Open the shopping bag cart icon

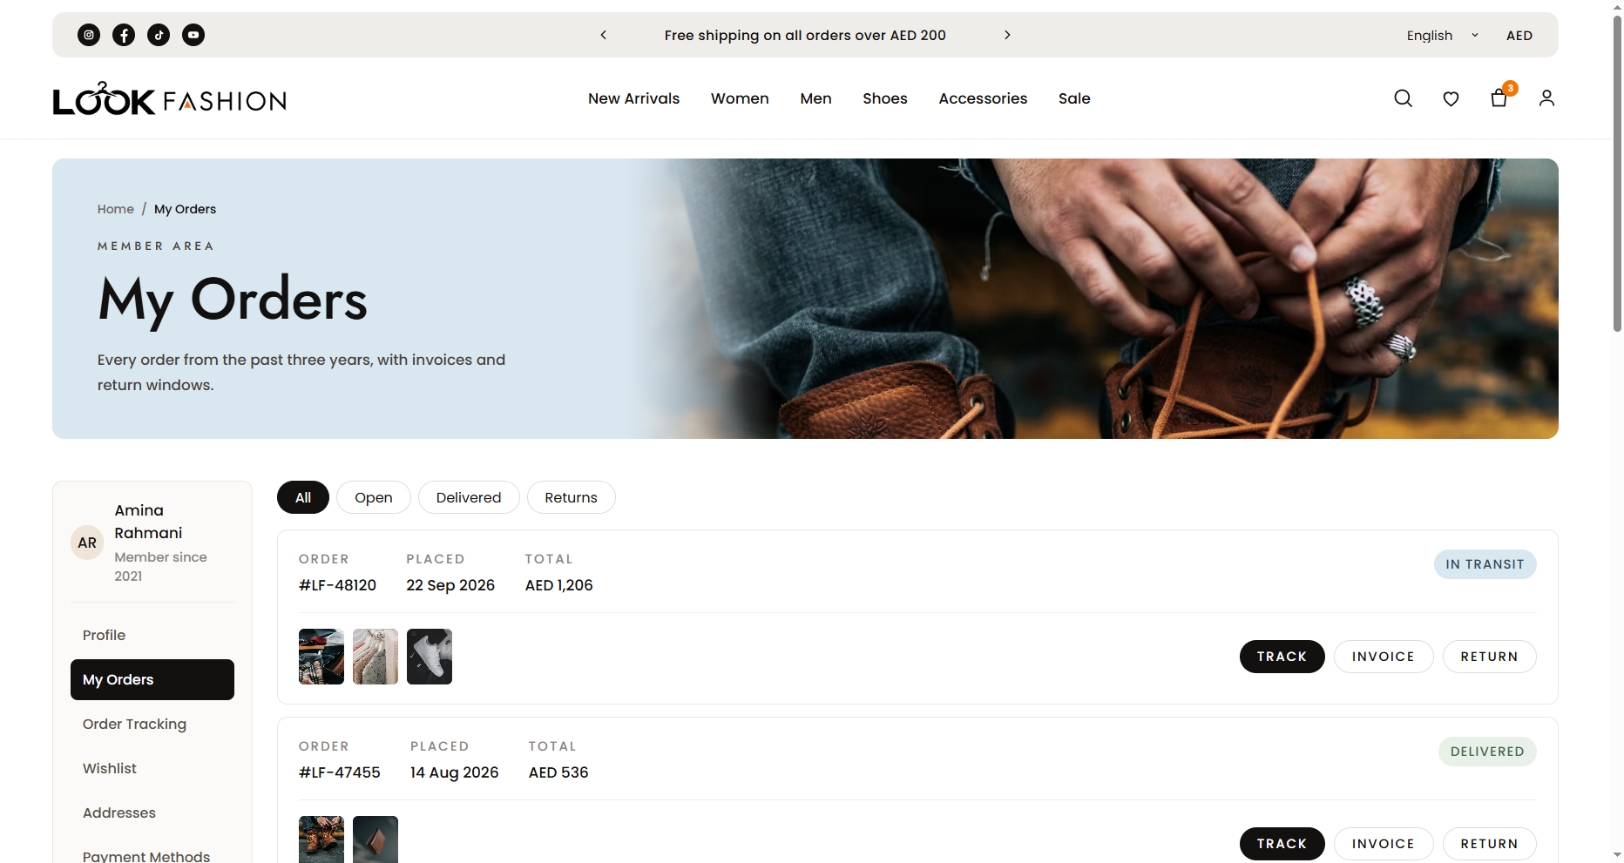[x=1499, y=98]
